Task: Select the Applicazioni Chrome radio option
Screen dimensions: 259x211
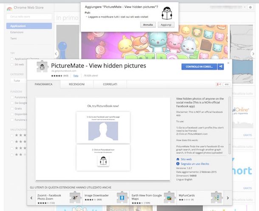Action: 12,59
